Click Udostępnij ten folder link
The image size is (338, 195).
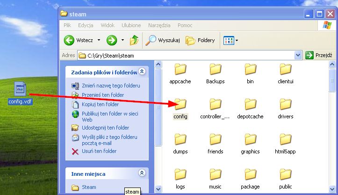point(105,128)
